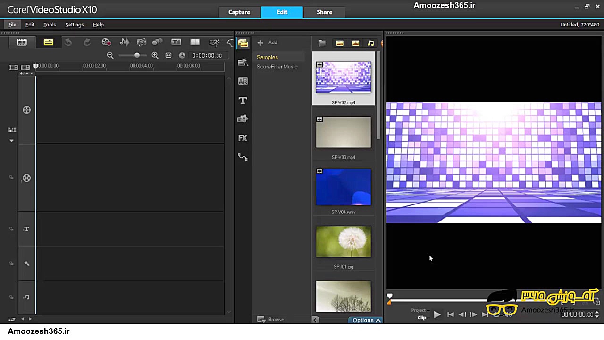Screen dimensions: 604x340
Task: Step to previous frame
Action: click(x=462, y=314)
